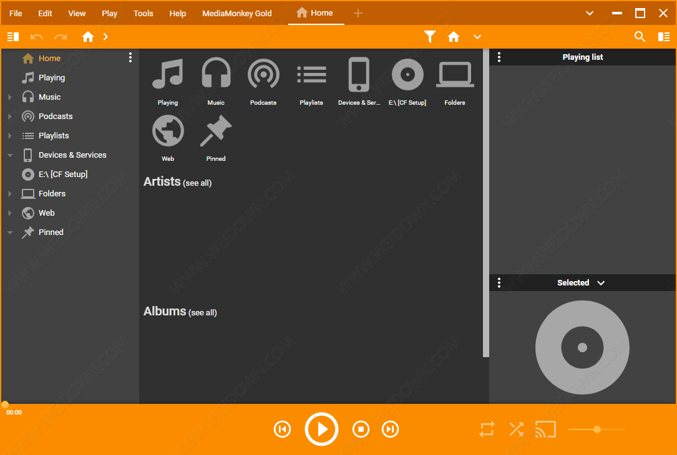Open the Play menu
Viewport: 677px width, 455px height.
109,13
